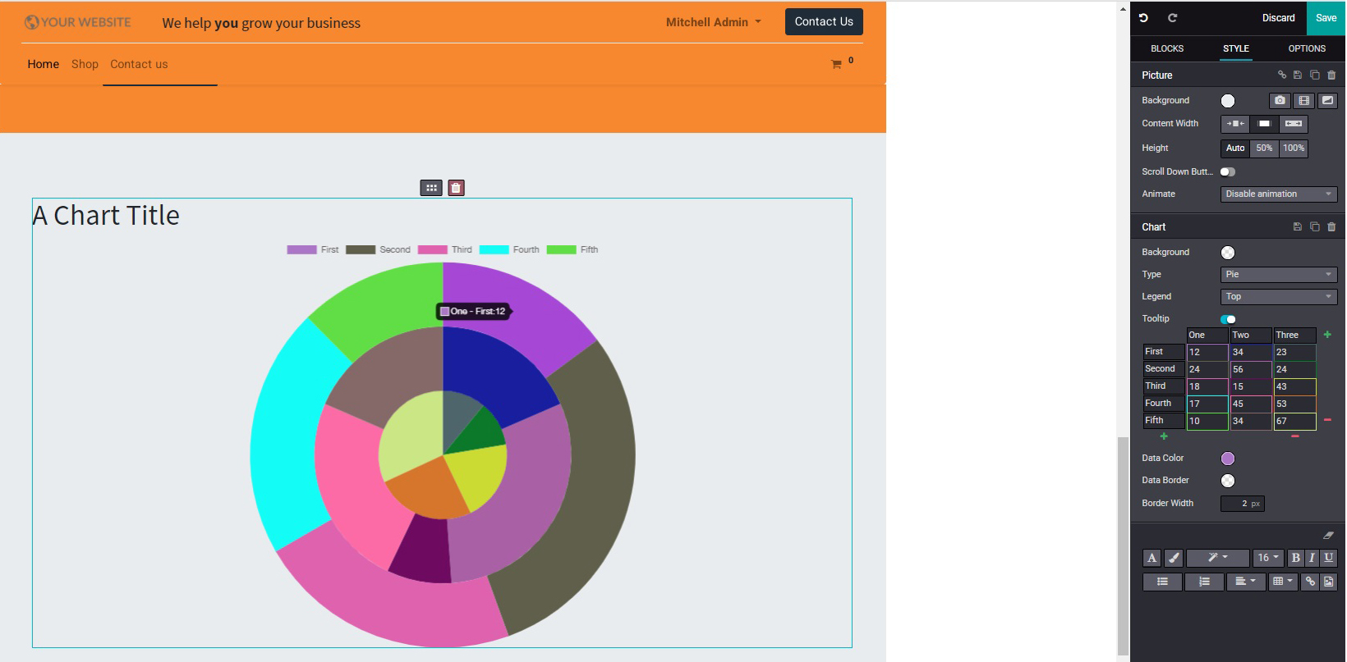
Task: Click the Save button
Action: pyautogui.click(x=1326, y=18)
